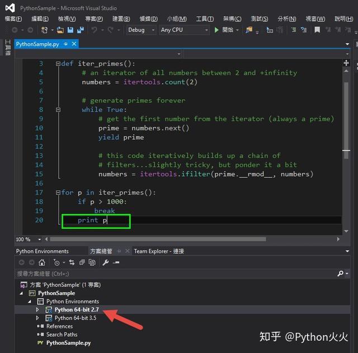
Task: Click the New Project toolbar icon
Action: [44, 30]
